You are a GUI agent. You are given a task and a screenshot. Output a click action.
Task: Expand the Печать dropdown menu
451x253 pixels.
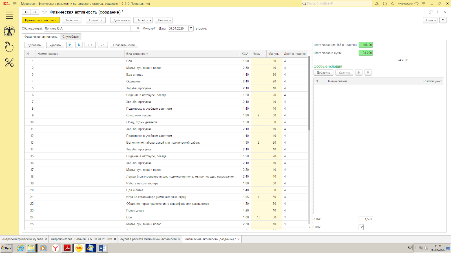164,20
